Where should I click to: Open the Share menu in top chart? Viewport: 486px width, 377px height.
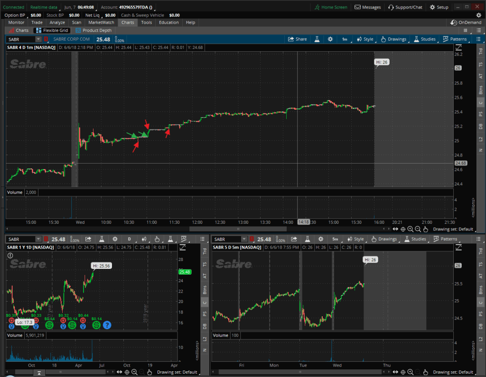(x=297, y=39)
